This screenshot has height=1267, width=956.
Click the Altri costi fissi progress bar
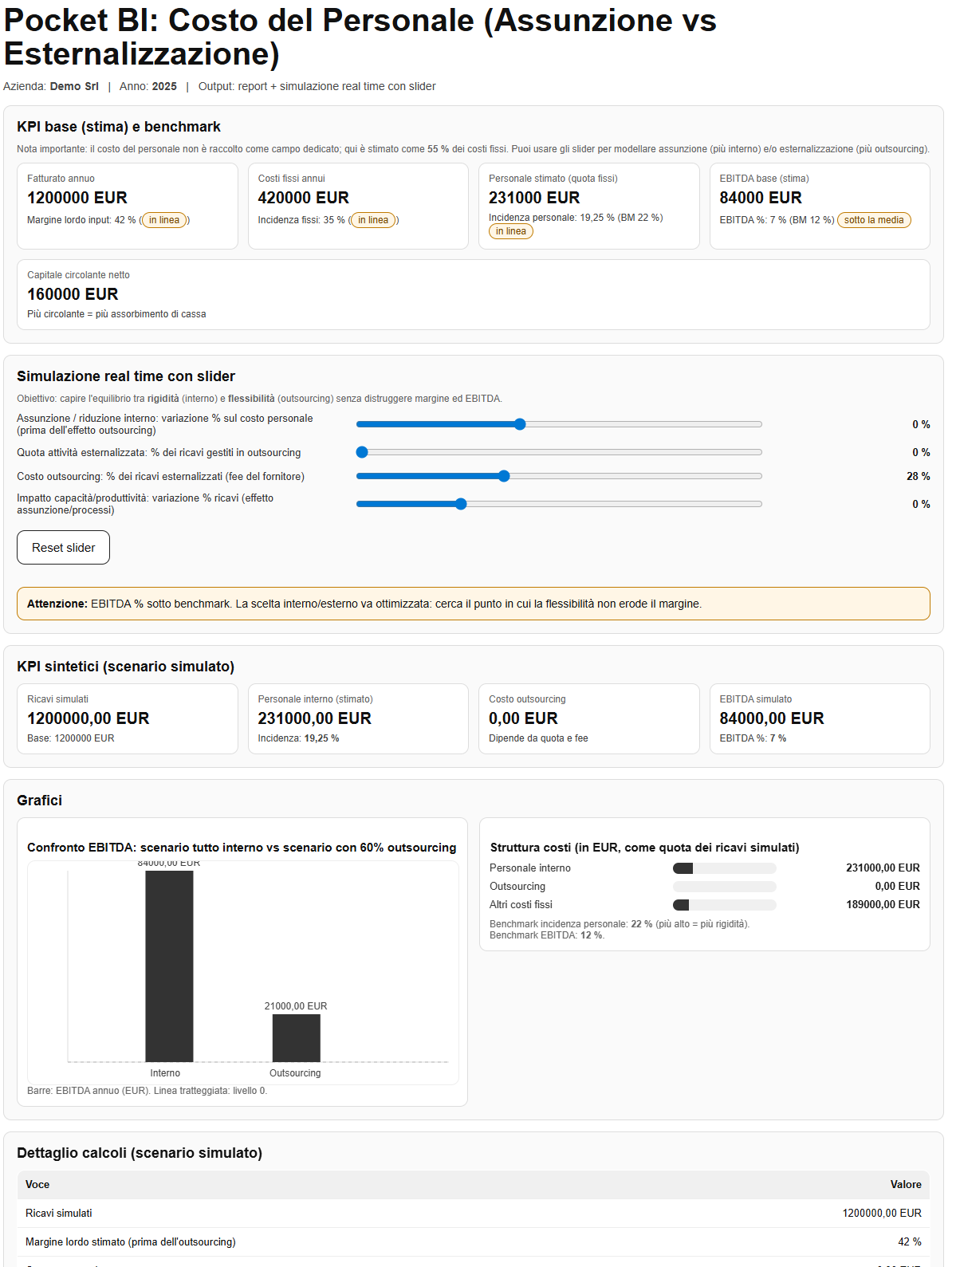click(x=724, y=905)
